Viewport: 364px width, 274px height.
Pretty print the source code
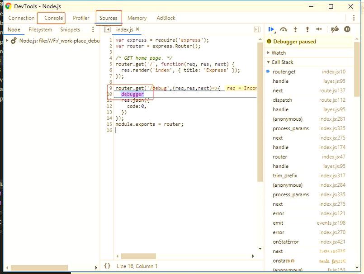pos(107,266)
